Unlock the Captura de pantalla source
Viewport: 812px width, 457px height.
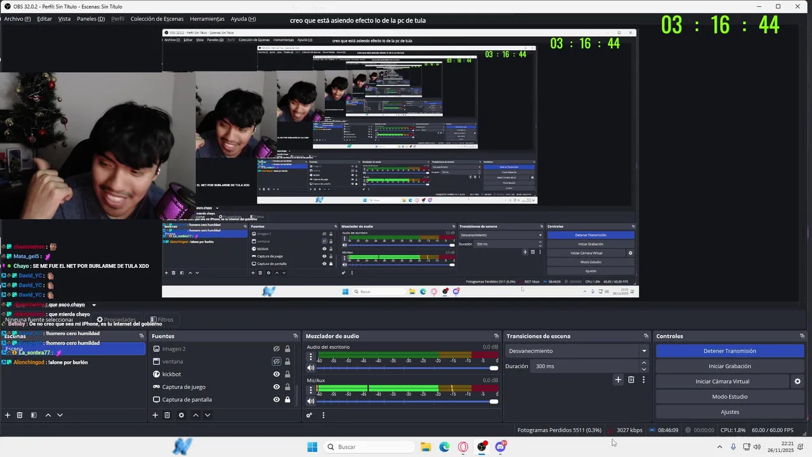[x=287, y=399]
